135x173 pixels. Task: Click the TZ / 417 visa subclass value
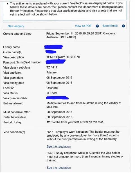(x=52, y=67)
